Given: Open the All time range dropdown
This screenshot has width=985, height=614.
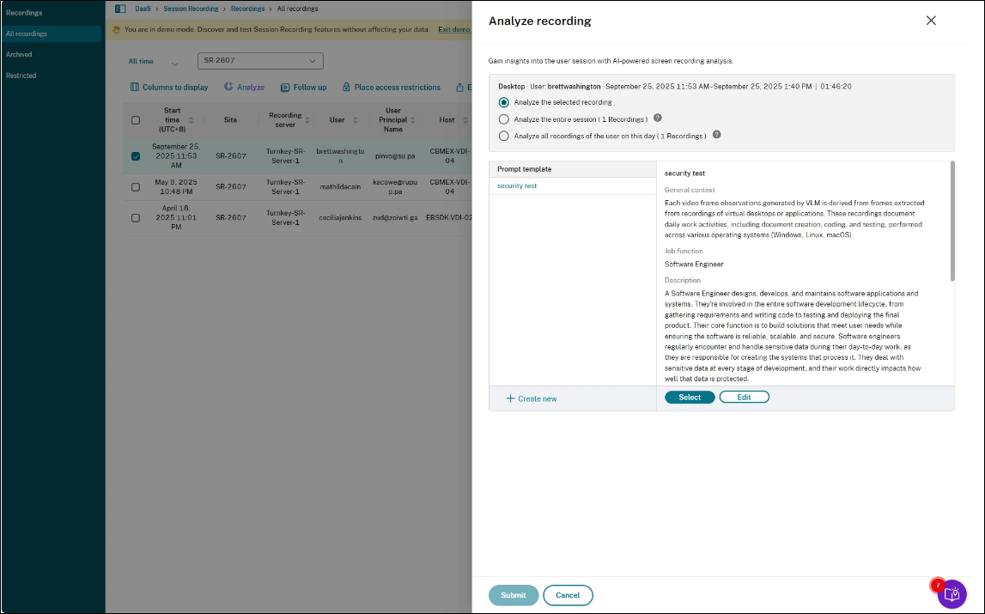Looking at the screenshot, I should pyautogui.click(x=153, y=62).
